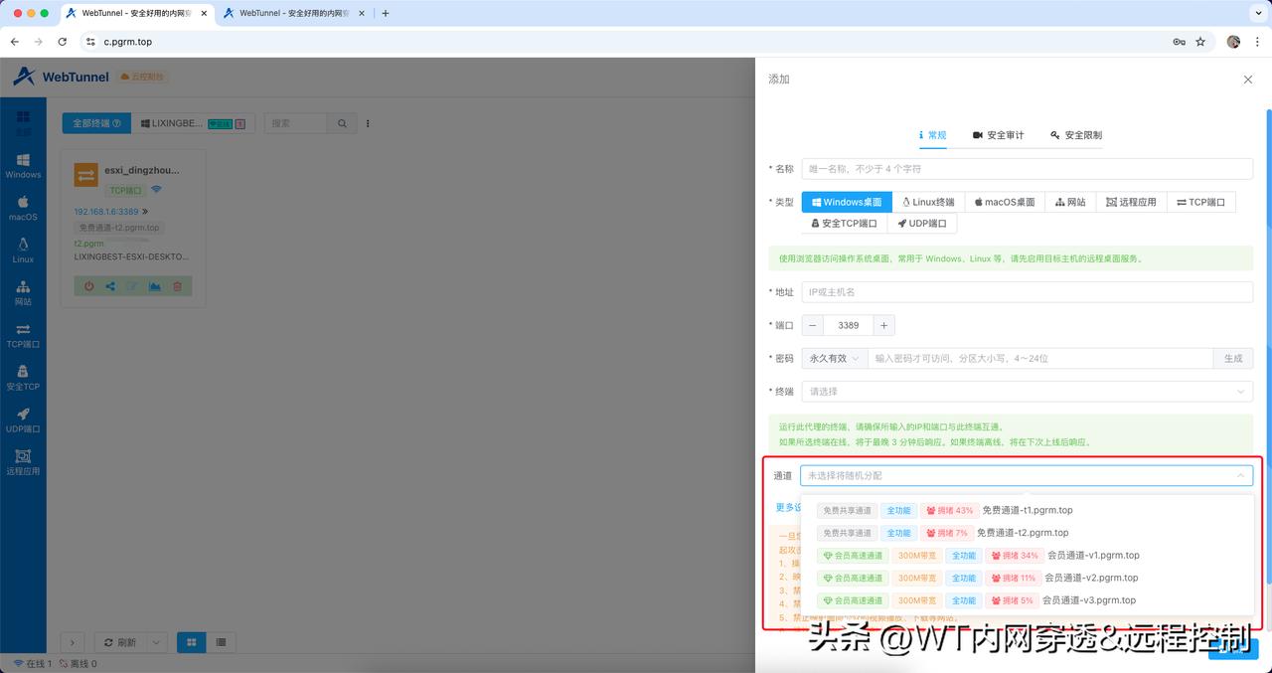Switch to grid view in bottom toolbar
Screen dimensions: 1272x673
(191, 642)
